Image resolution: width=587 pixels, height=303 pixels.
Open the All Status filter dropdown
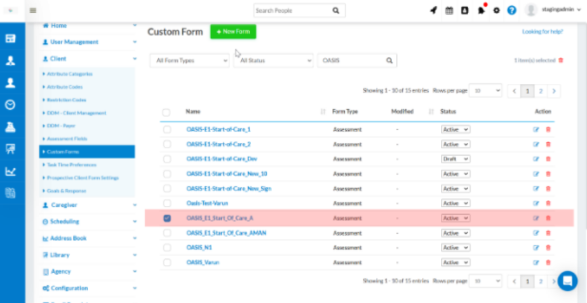[273, 60]
